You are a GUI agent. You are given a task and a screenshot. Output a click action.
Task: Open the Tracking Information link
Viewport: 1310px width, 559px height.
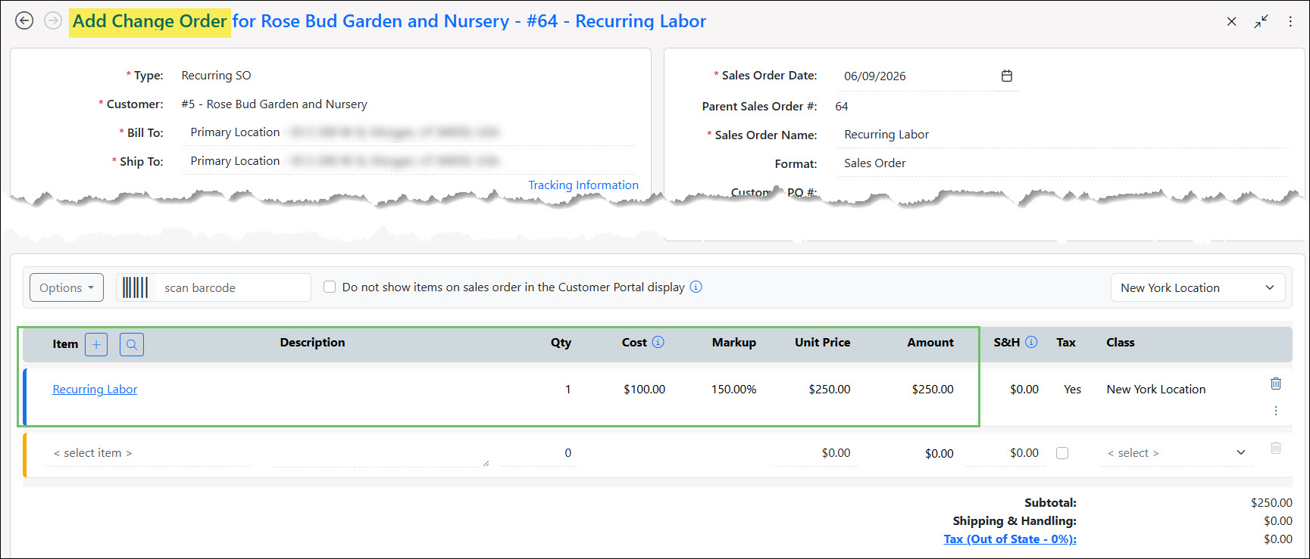(x=583, y=185)
